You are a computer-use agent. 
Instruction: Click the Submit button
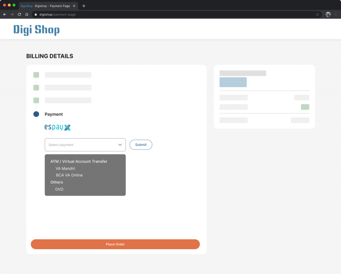click(x=141, y=145)
